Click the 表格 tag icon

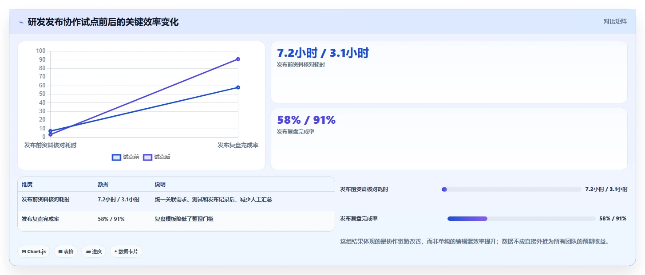(60, 251)
